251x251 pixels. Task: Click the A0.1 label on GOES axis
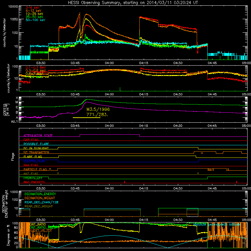(14, 122)
